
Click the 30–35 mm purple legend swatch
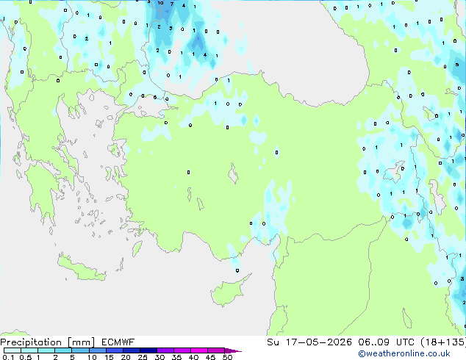point(165,350)
